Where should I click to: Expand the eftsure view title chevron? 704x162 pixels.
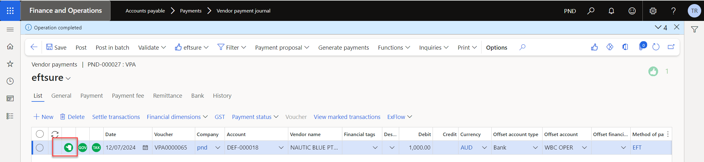tap(68, 78)
